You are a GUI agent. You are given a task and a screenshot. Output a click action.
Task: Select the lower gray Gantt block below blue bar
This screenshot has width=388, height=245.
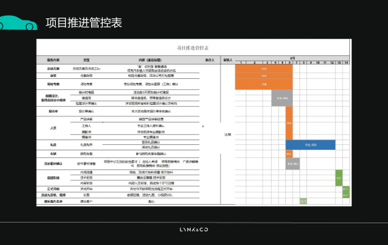point(293,163)
